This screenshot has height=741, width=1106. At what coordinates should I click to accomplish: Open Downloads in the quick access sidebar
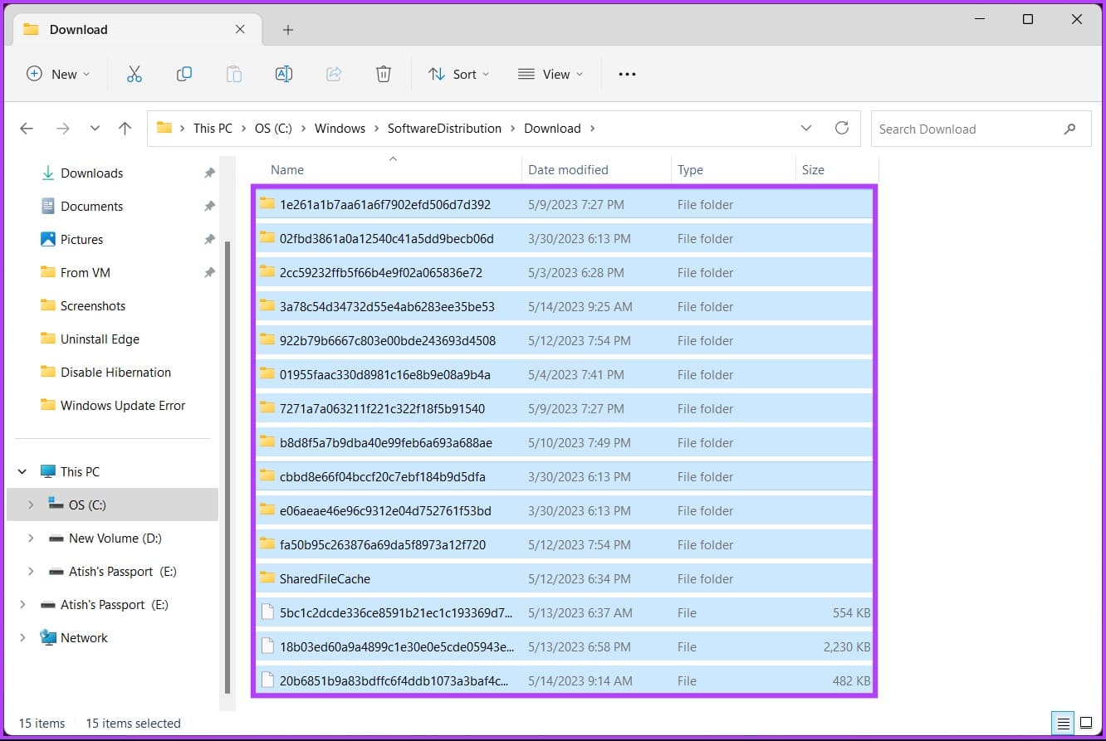tap(91, 173)
